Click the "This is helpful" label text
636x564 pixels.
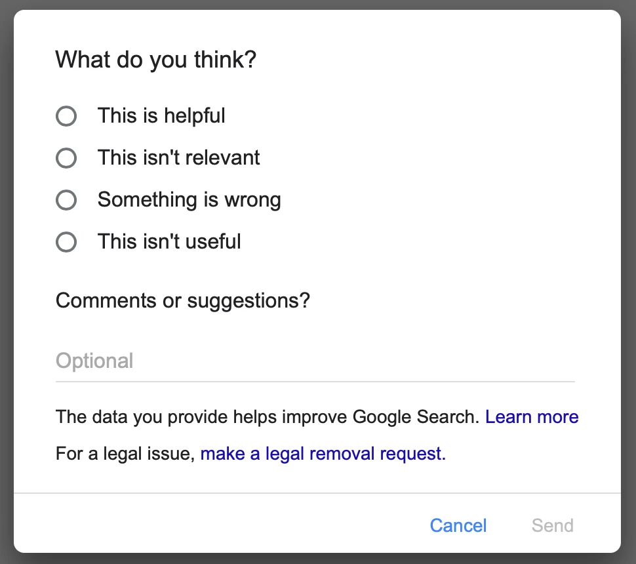tap(161, 116)
